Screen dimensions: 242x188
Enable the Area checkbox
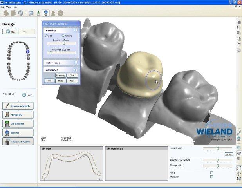coord(212,172)
